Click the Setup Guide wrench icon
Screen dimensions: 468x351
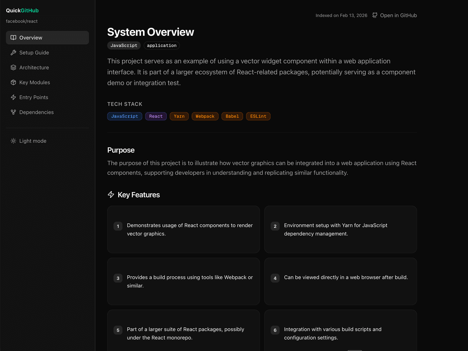pyautogui.click(x=13, y=52)
